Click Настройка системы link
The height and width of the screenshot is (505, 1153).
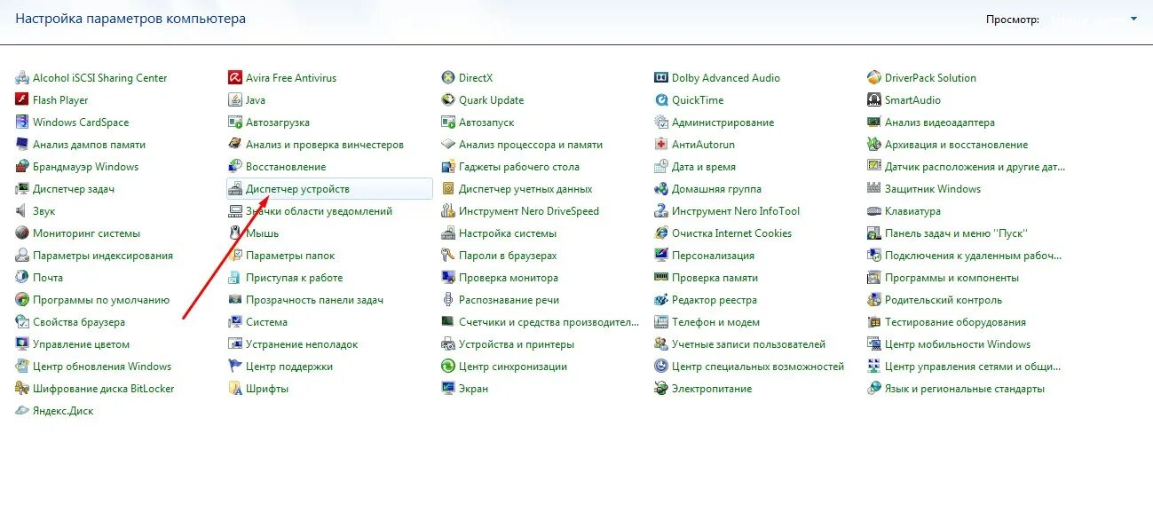(508, 233)
